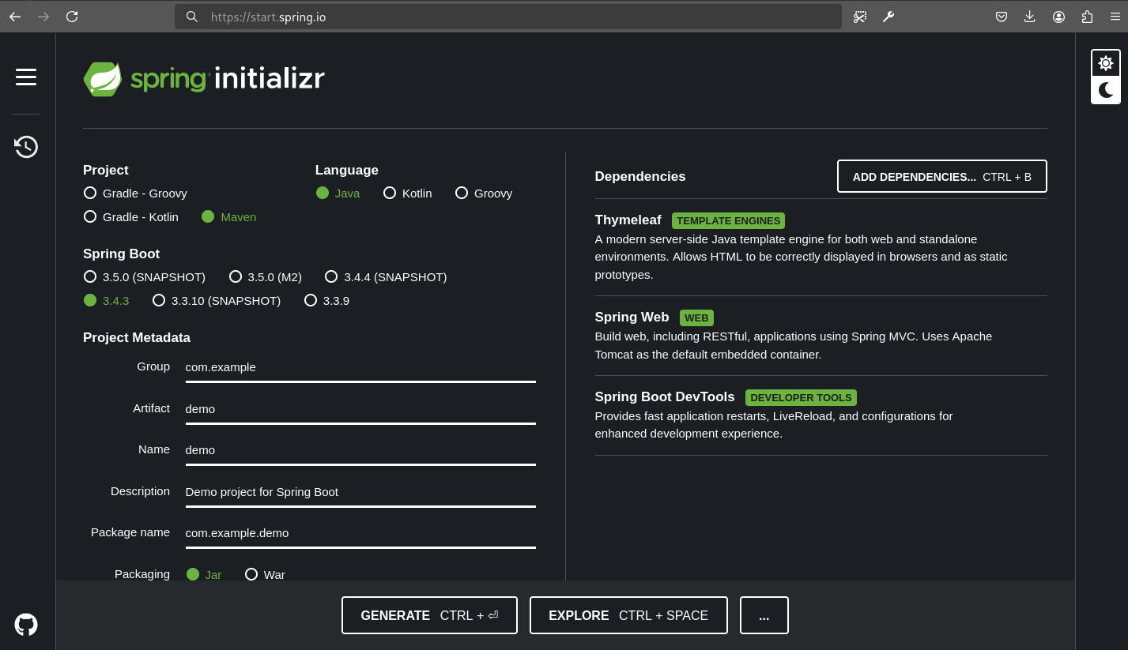Edit the Package name field

(360, 533)
